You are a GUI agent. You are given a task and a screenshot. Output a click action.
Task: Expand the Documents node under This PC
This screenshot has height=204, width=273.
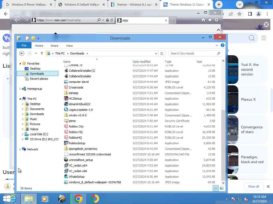23,109
